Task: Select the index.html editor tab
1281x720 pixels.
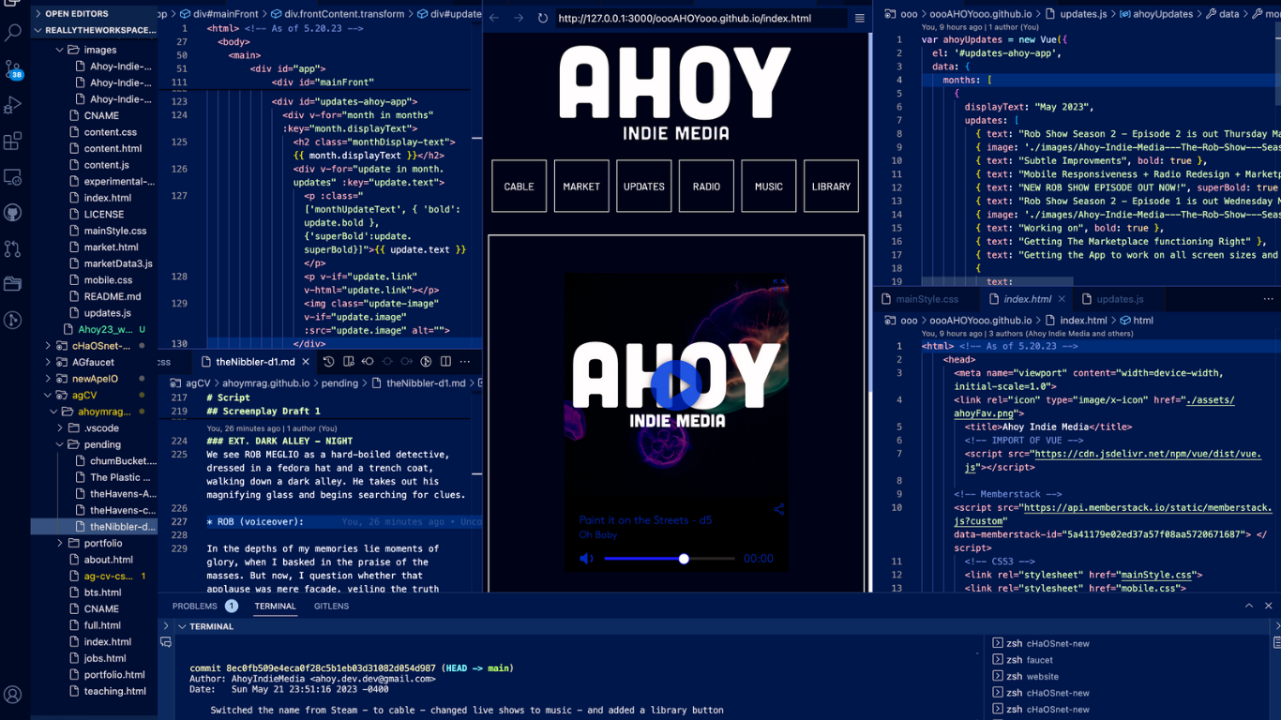Action: [x=1028, y=299]
